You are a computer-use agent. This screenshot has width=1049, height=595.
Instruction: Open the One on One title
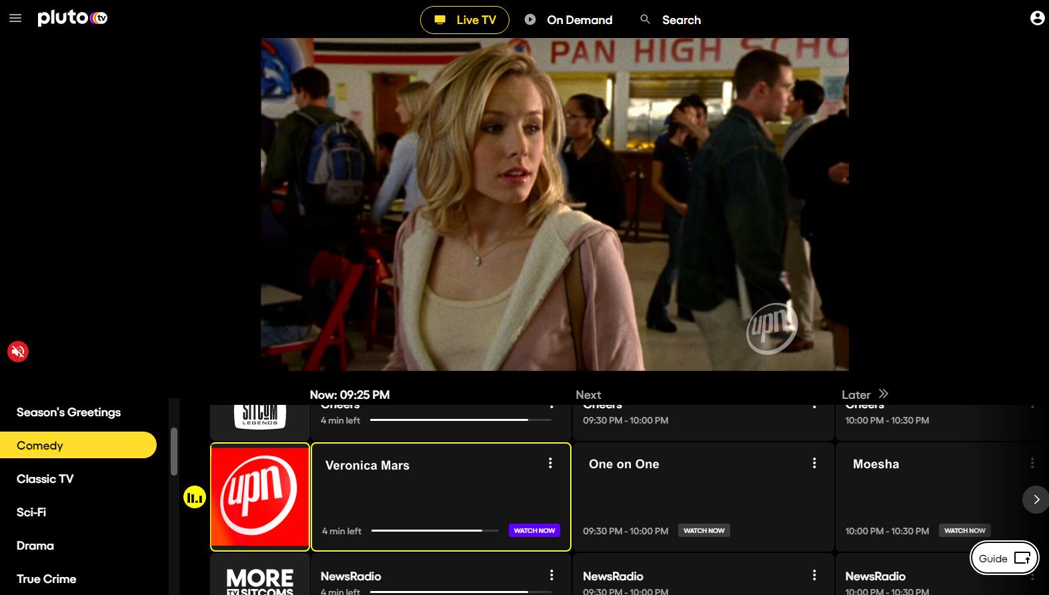pyautogui.click(x=624, y=464)
